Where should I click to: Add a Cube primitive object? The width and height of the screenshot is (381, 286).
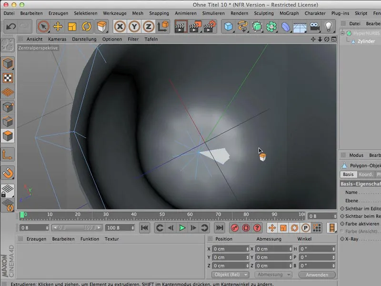coord(229,26)
